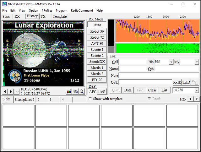Select Martin 2 RX mode
The width and height of the screenshot is (201, 152).
(x=97, y=74)
